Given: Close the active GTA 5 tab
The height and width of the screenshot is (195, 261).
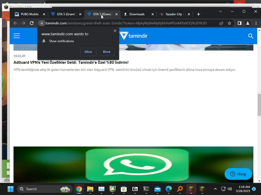Looking at the screenshot, I should (116, 14).
